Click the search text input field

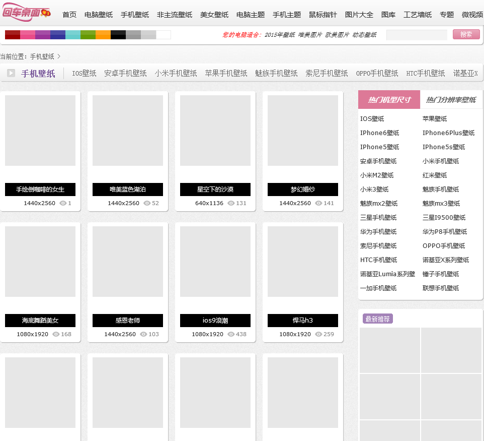tap(417, 35)
